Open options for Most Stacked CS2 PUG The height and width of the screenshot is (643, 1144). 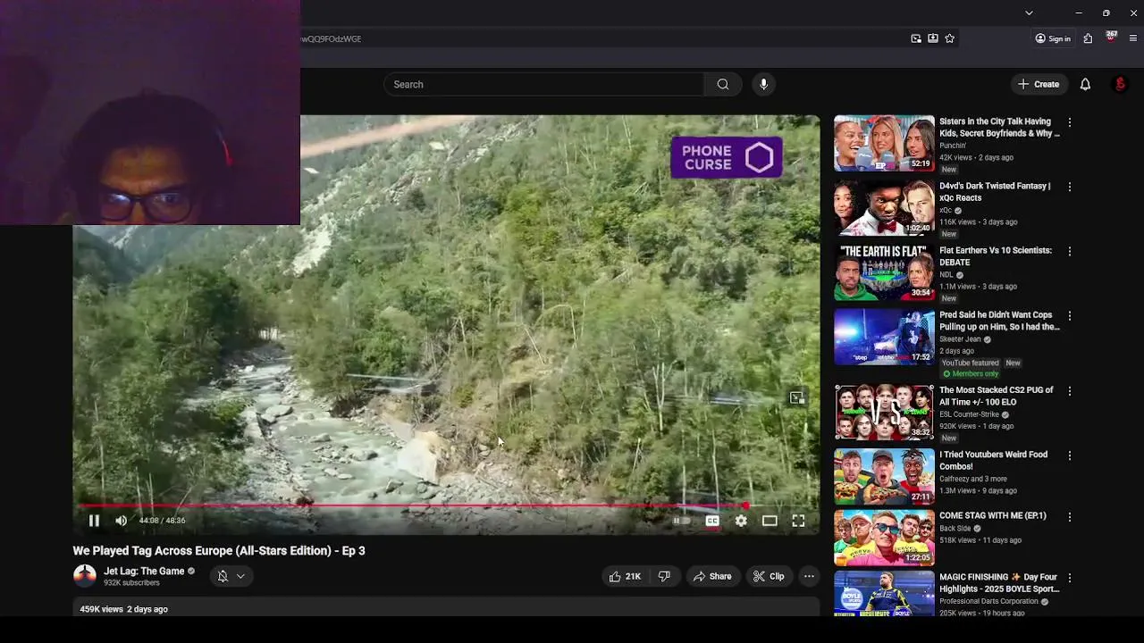[1070, 391]
